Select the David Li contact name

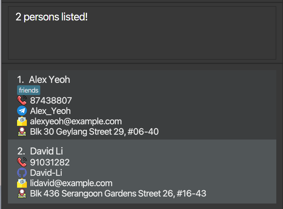[46, 151]
